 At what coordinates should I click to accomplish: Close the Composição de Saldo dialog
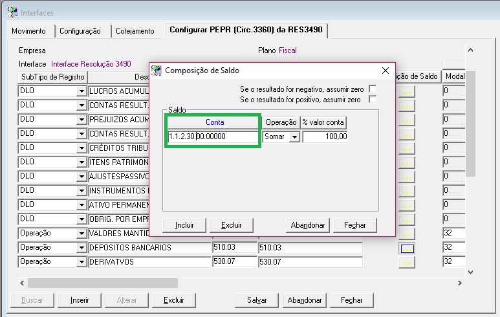pyautogui.click(x=386, y=71)
